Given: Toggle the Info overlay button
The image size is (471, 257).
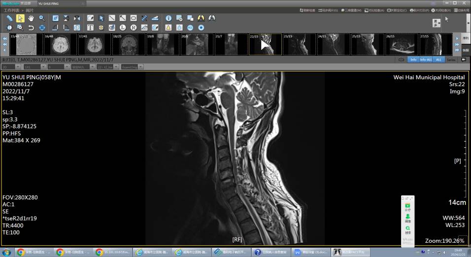Looking at the screenshot, I should tap(413, 60).
